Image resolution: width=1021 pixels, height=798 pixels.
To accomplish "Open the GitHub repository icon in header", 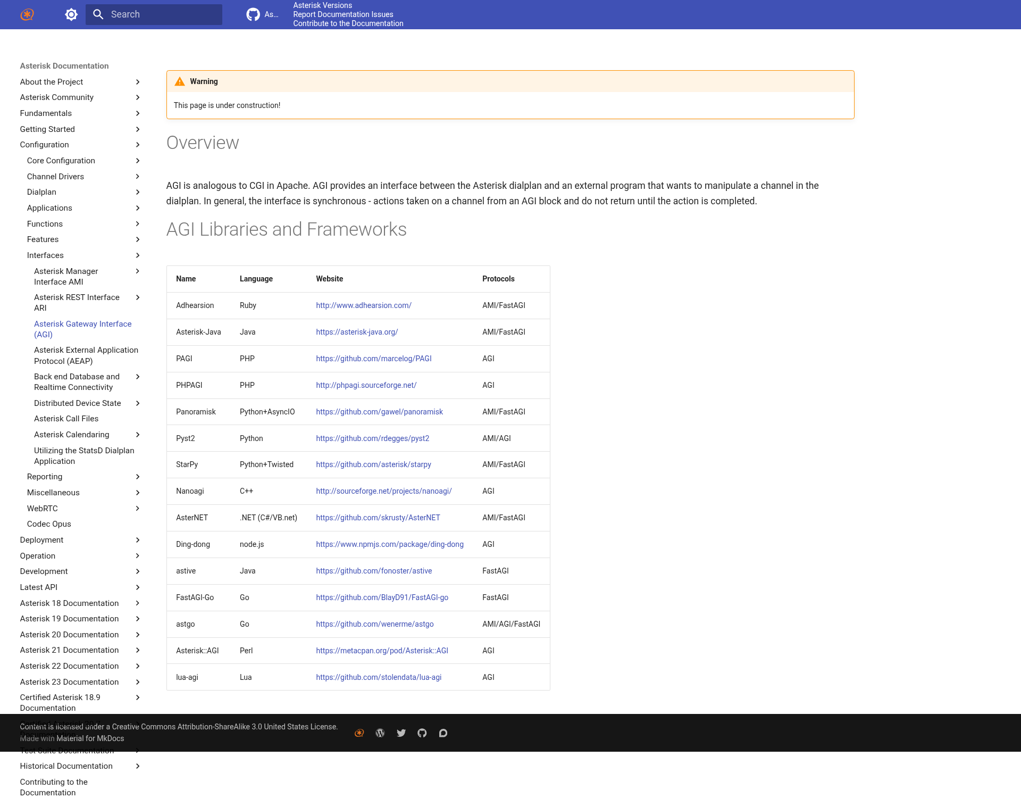I will pyautogui.click(x=253, y=14).
